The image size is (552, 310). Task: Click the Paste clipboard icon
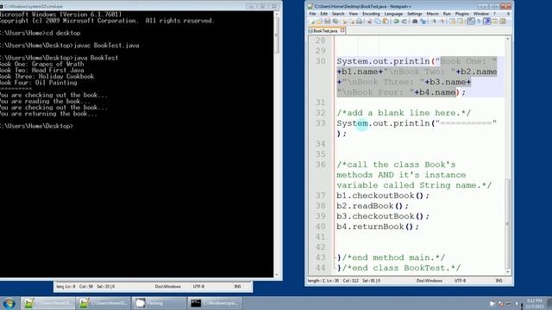[386, 22]
